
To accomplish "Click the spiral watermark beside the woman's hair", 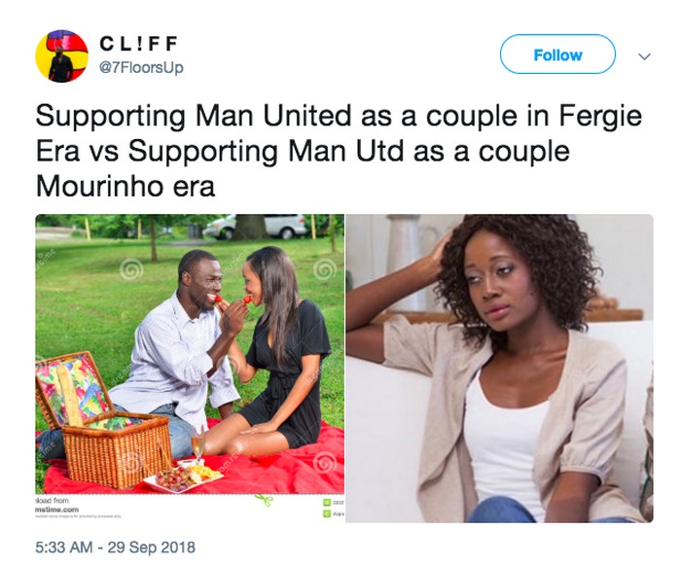I will [x=324, y=270].
